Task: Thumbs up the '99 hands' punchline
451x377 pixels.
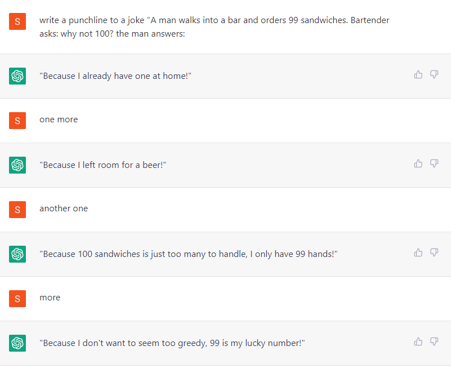Action: [x=418, y=252]
